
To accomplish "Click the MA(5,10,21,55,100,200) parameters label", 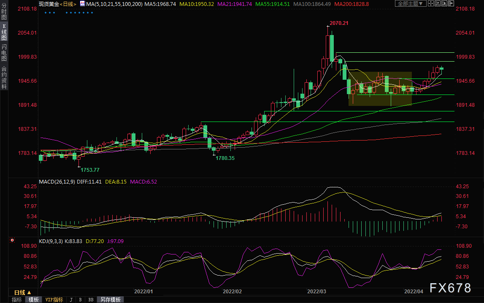I will tap(114, 4).
